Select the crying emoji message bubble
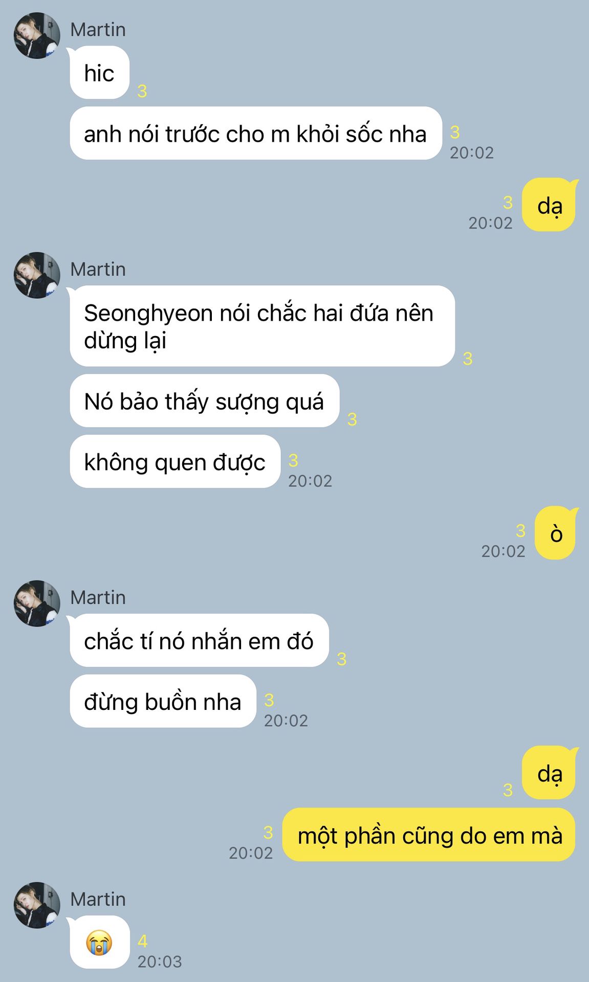 (99, 942)
